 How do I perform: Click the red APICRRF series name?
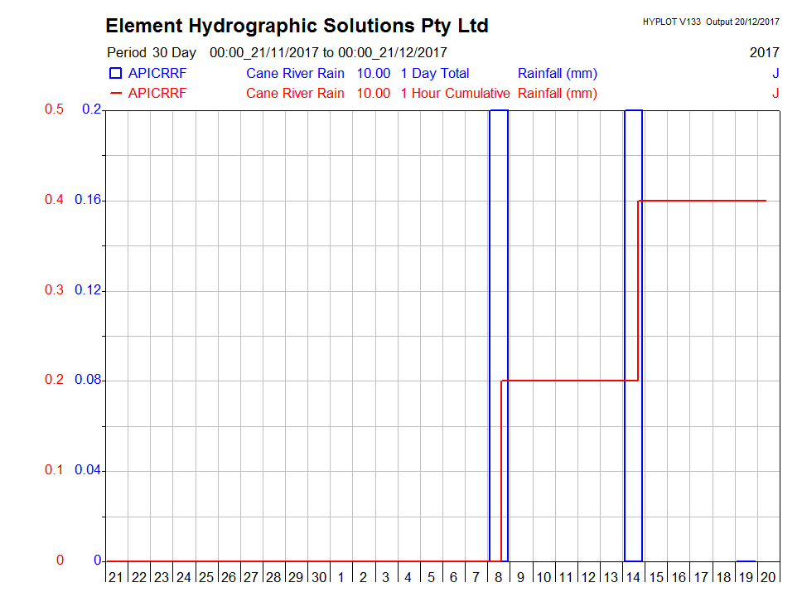point(157,93)
